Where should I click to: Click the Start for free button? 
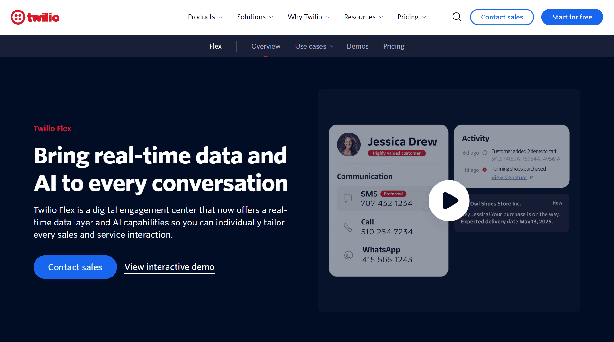point(572,17)
